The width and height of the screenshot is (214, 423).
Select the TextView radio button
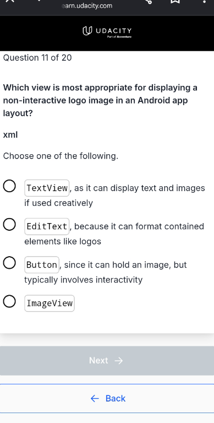click(9, 186)
